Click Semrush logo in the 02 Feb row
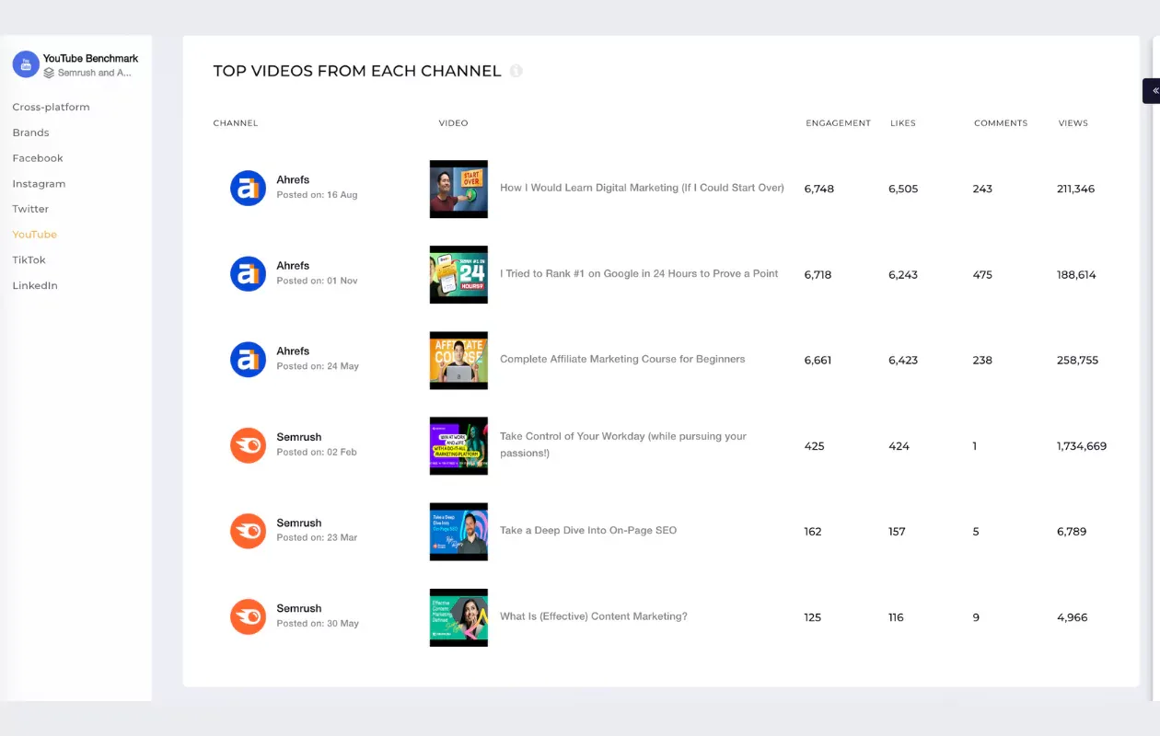This screenshot has width=1160, height=736. 248,445
